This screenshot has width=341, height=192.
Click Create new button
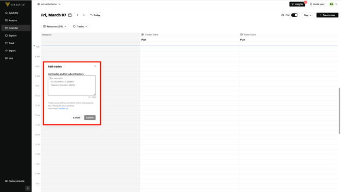pyautogui.click(x=327, y=15)
